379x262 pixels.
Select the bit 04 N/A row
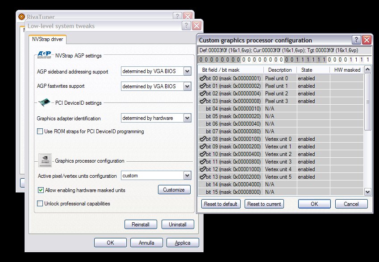click(x=281, y=109)
